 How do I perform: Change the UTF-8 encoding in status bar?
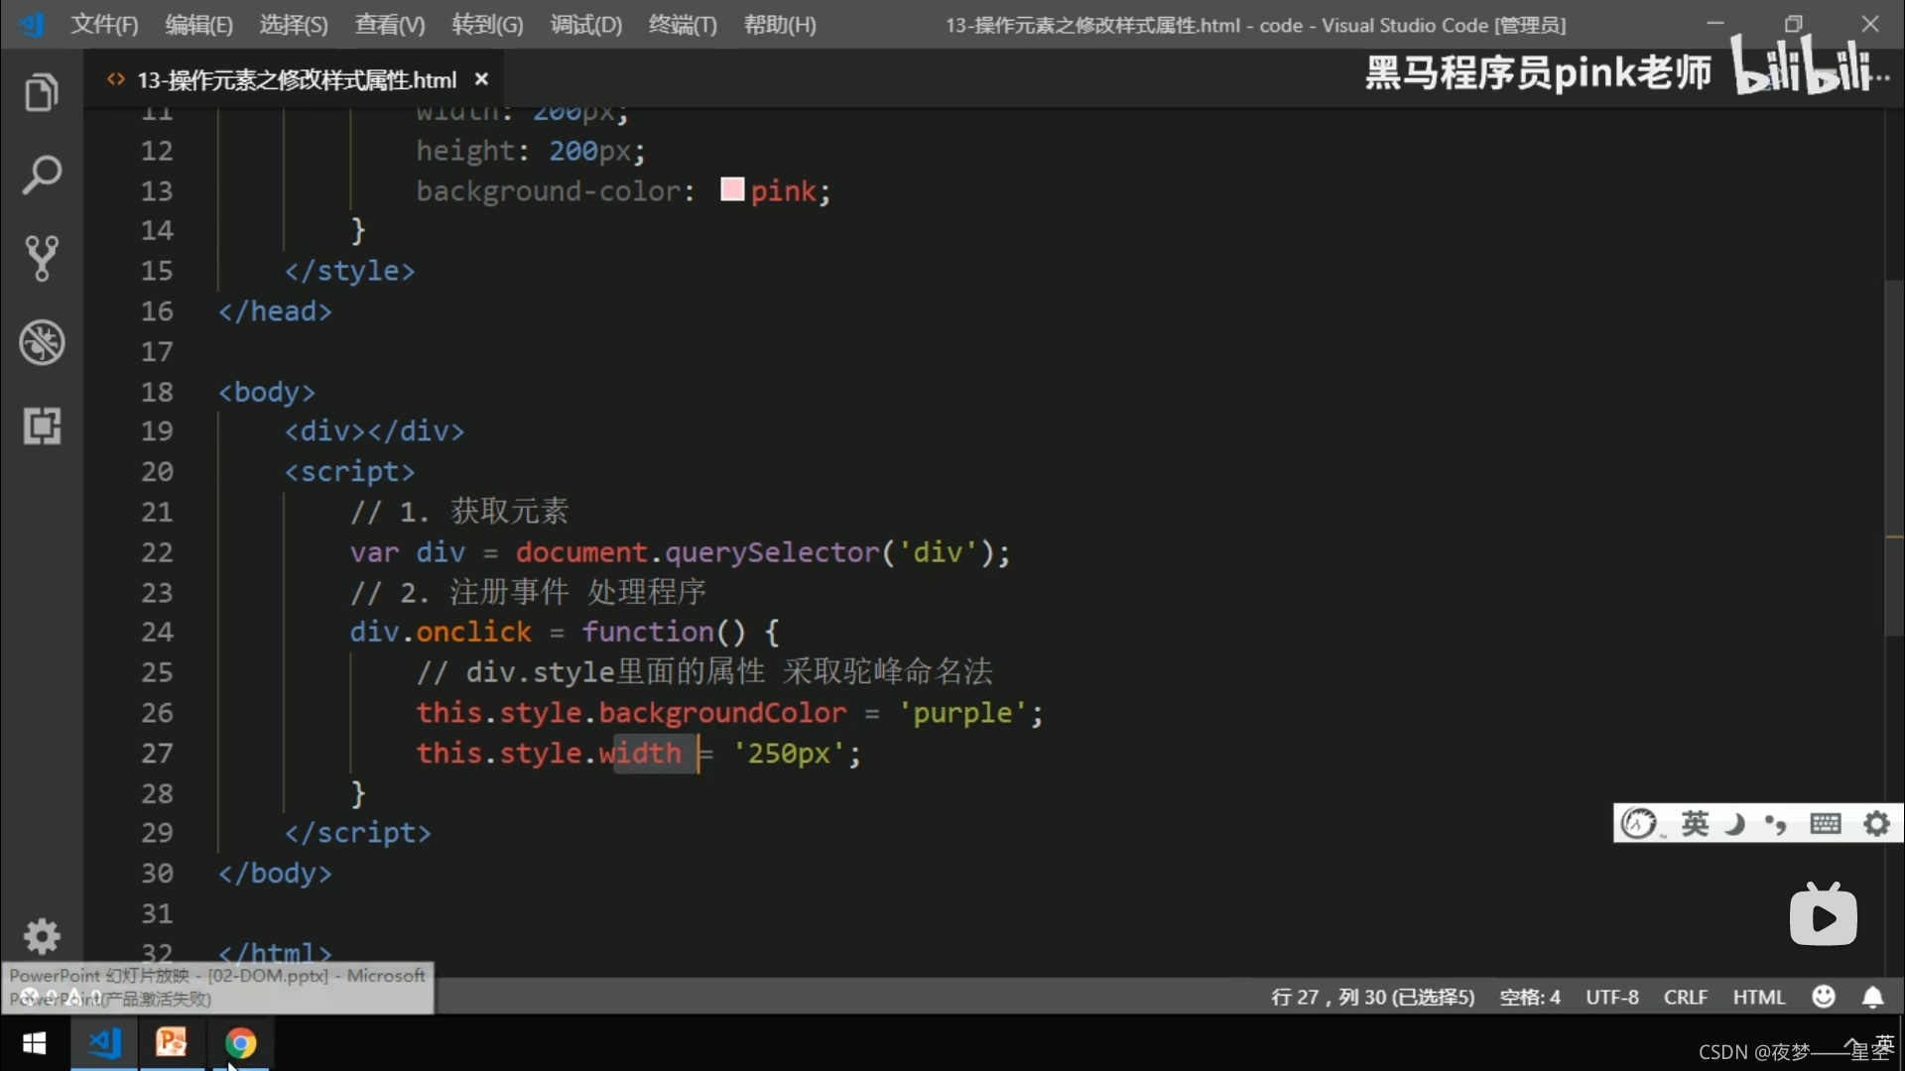click(x=1612, y=997)
